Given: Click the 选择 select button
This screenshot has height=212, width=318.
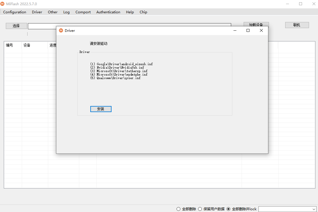Looking at the screenshot, I should [x=16, y=26].
